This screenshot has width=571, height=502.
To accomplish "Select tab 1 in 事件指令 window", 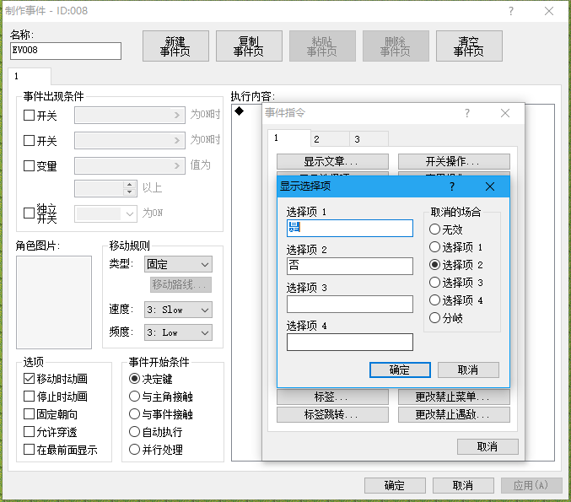I will [289, 138].
